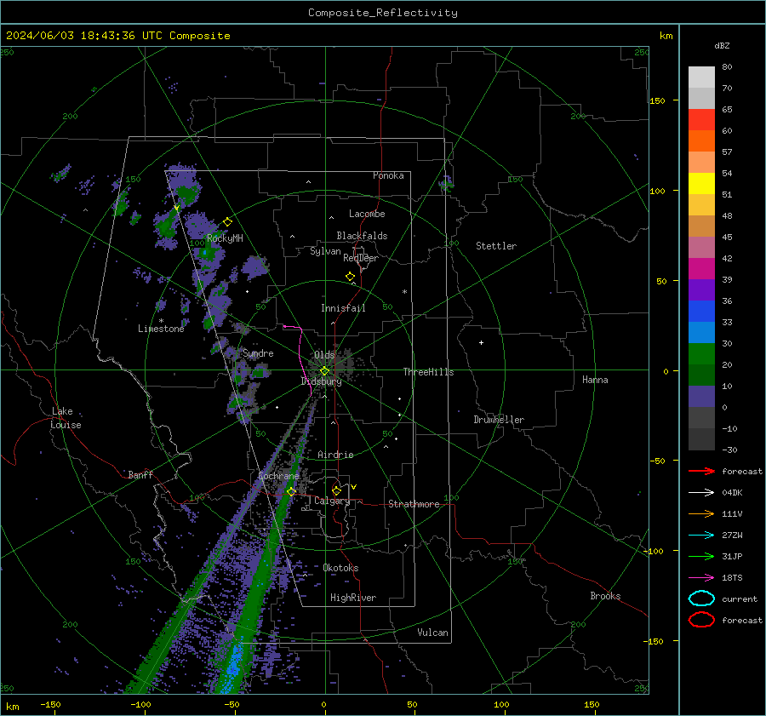This screenshot has width=766, height=716.
Task: Click yellow diamond marker below RedDeer
Action: (350, 277)
